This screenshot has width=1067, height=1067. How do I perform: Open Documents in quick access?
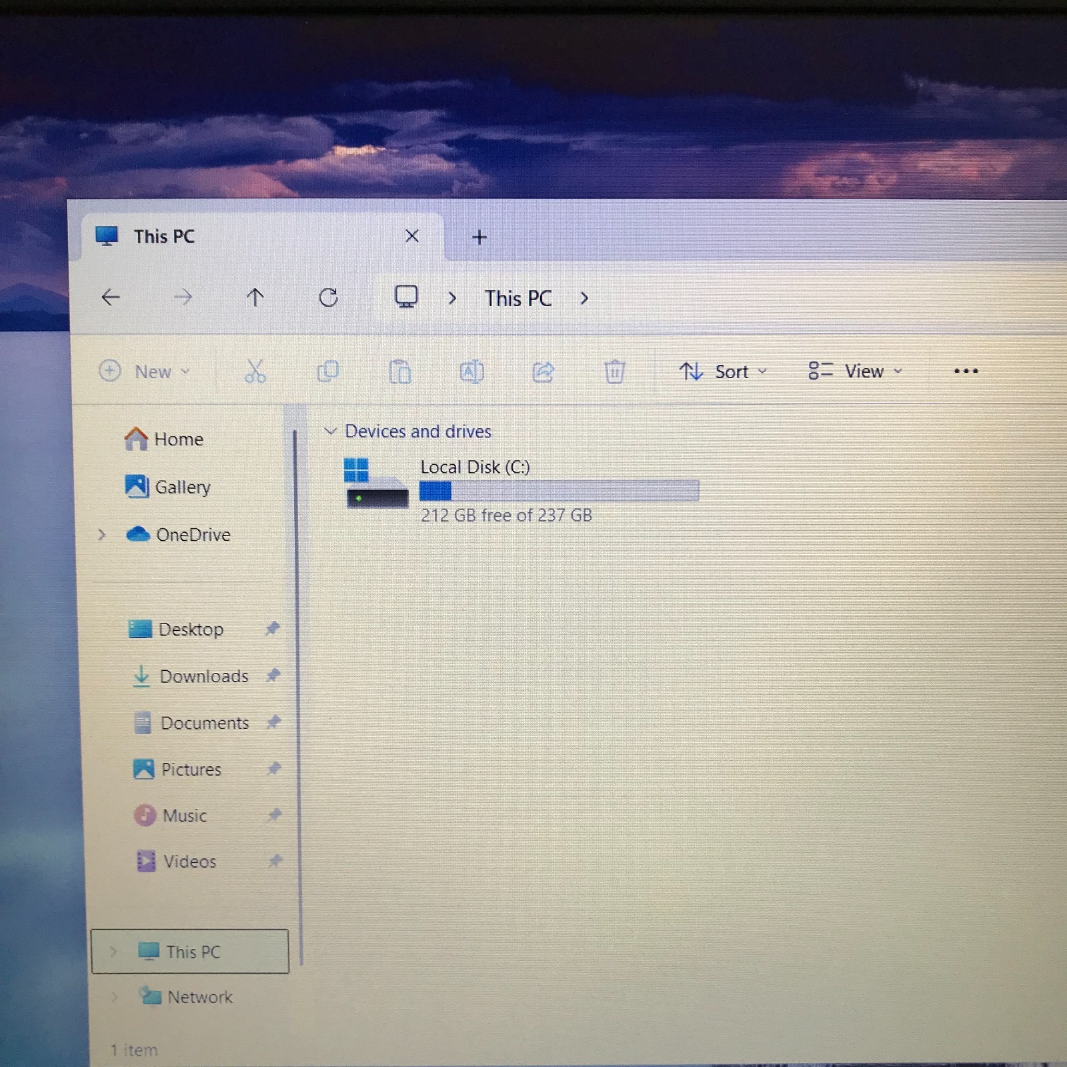tap(191, 722)
